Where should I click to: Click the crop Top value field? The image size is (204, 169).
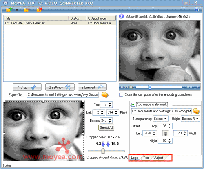pos(104,105)
